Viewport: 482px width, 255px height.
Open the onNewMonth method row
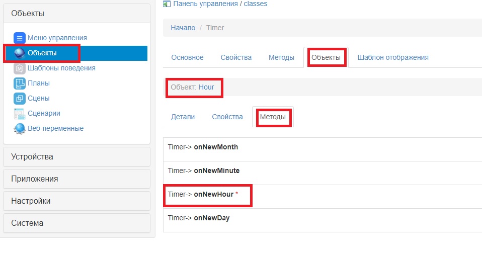coord(323,149)
